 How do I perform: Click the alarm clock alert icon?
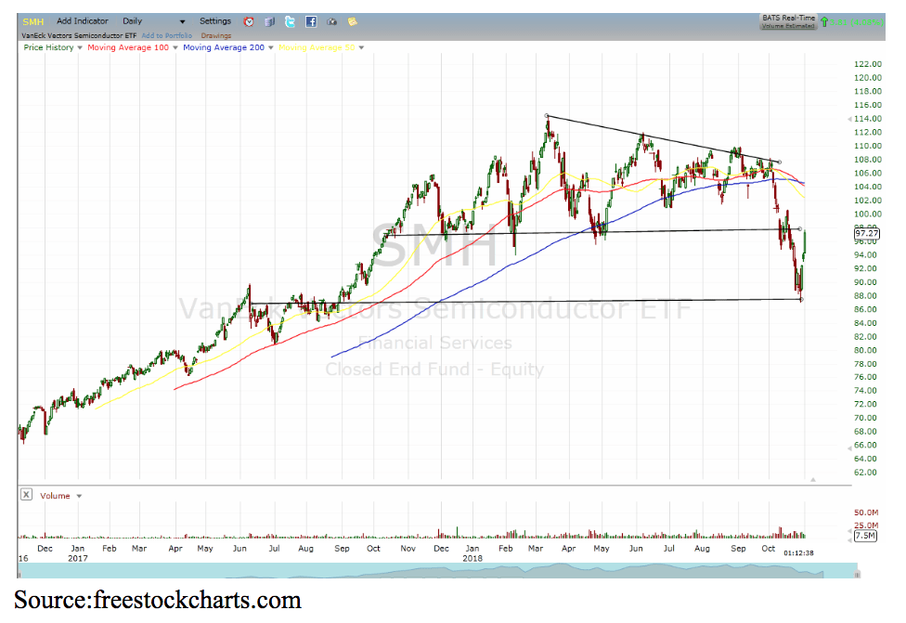click(249, 21)
